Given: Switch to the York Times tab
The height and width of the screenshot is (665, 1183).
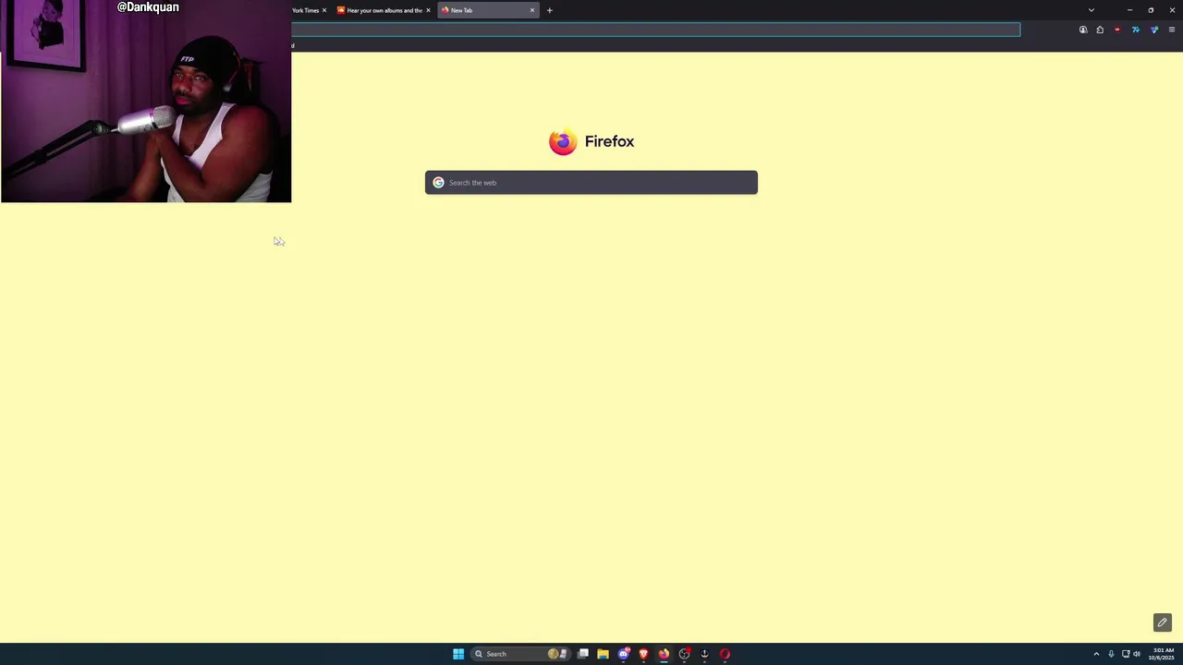Looking at the screenshot, I should tap(305, 10).
